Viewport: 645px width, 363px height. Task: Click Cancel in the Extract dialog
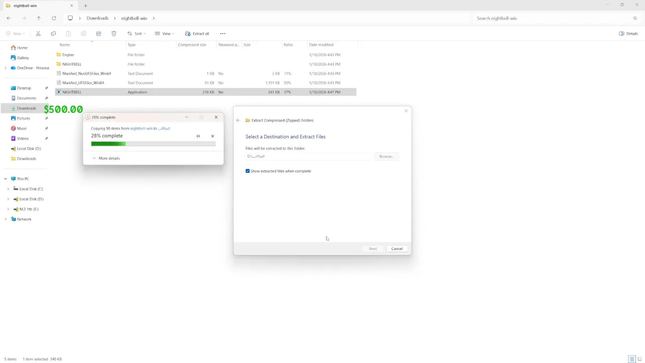point(397,249)
